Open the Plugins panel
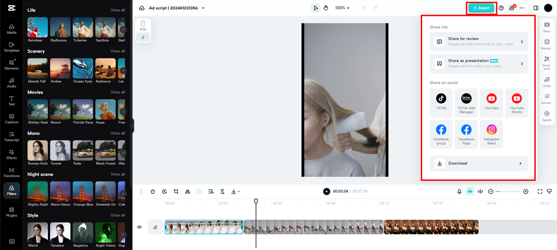 click(x=12, y=211)
